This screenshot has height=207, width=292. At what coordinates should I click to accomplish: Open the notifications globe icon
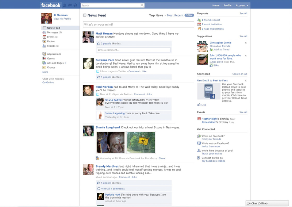pos(75,5)
